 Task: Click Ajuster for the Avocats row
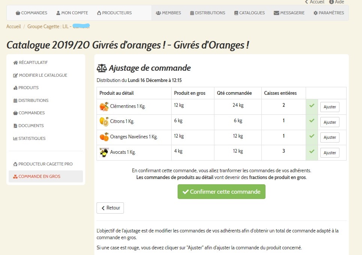(329, 153)
